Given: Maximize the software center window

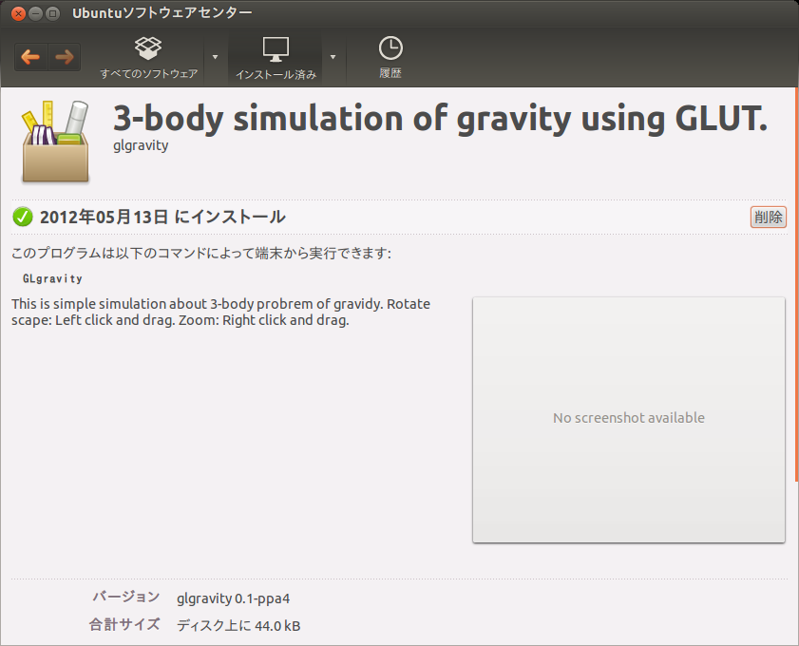Looking at the screenshot, I should 52,13.
